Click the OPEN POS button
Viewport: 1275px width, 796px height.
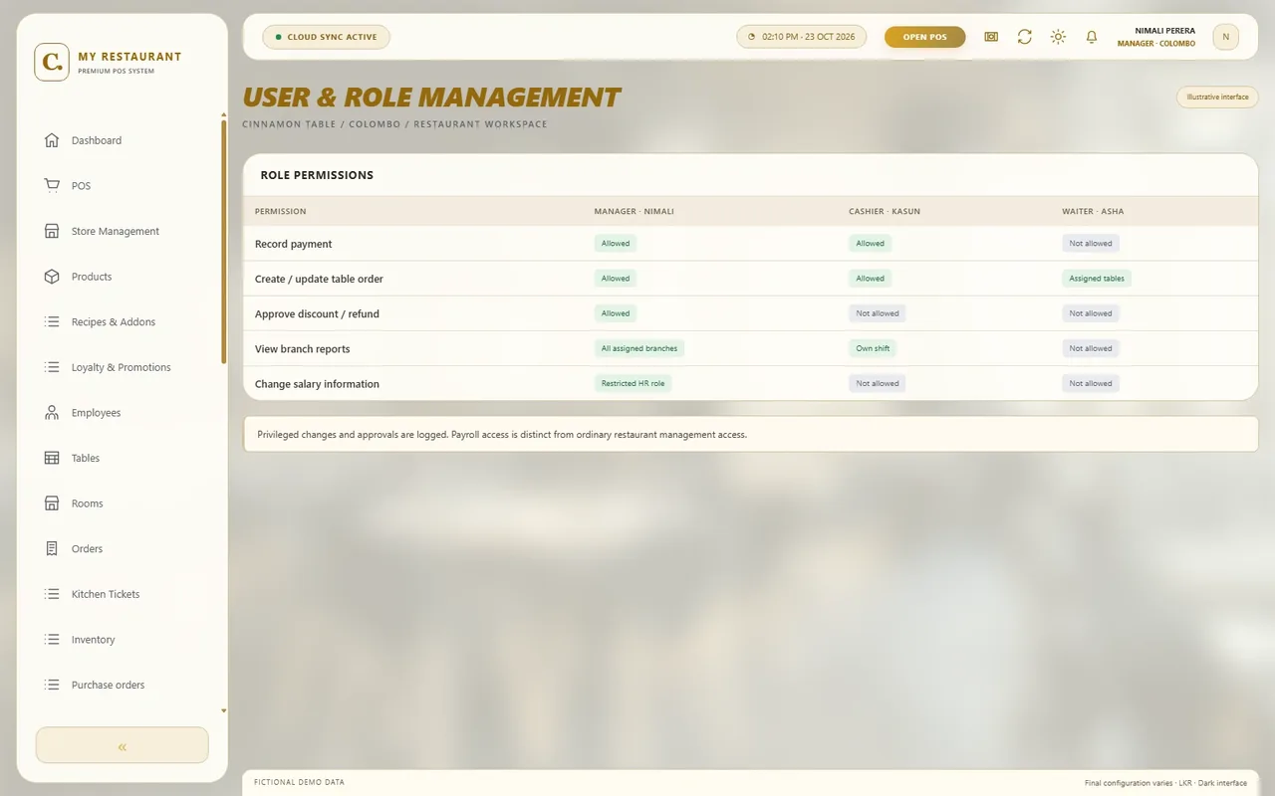924,37
